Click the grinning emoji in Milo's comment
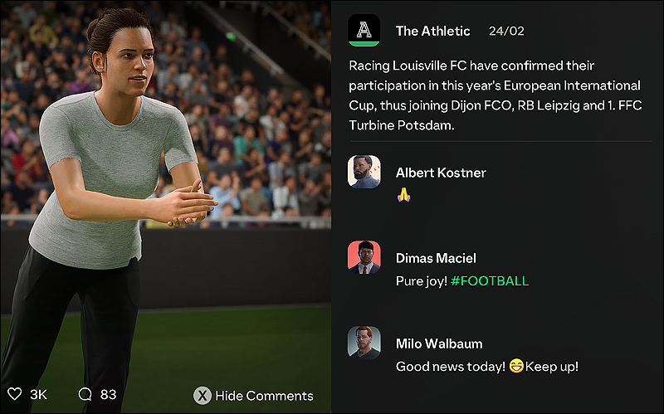The width and height of the screenshot is (664, 414). [516, 366]
